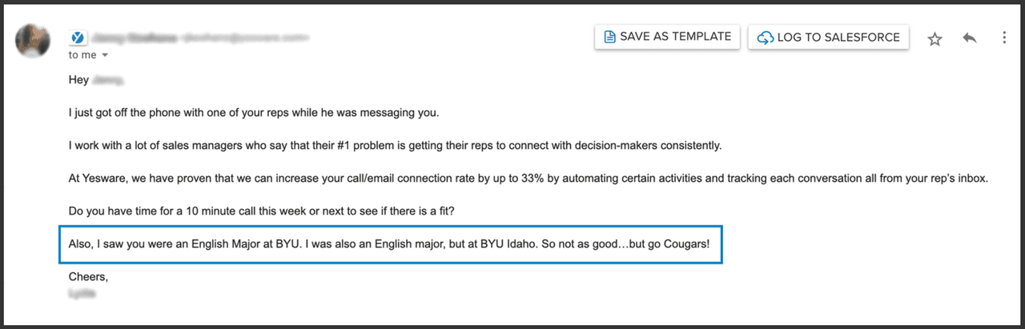1025x329 pixels.
Task: Click the "Cheers," sign-off text
Action: pos(88,276)
